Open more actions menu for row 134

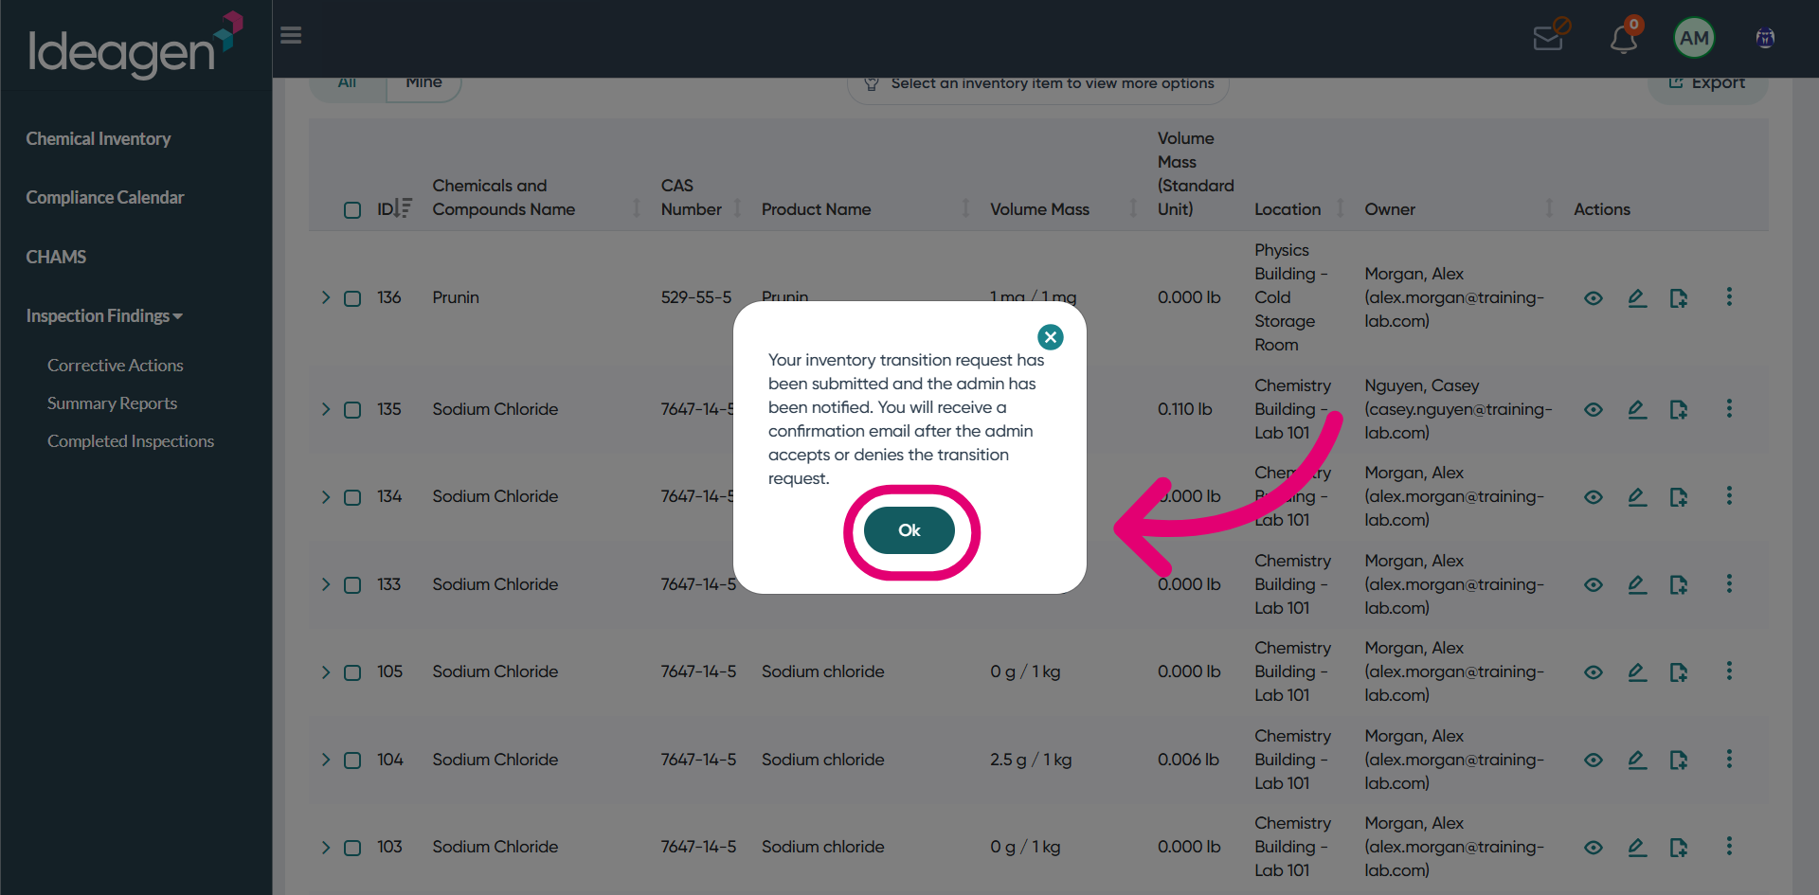click(1729, 496)
